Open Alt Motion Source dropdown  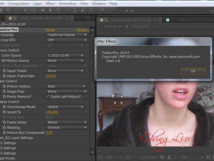pos(65,61)
